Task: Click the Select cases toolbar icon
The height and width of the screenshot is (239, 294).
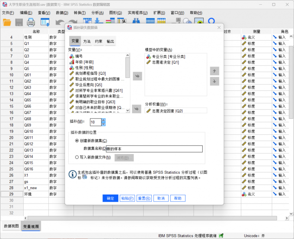Action: tap(199, 21)
